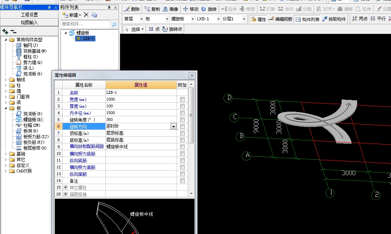Select 剪力墙(Q) in the navigation tree
The image size is (391, 234).
[x=30, y=63]
